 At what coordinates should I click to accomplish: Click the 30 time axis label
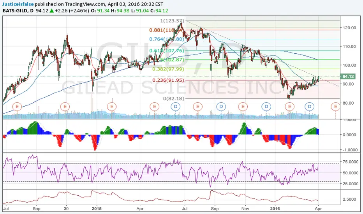(66, 209)
